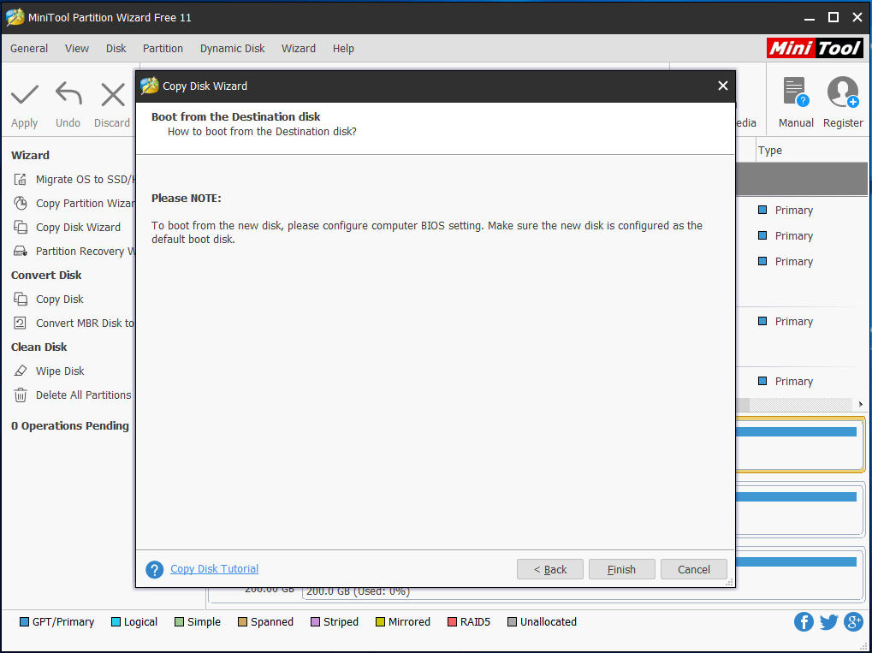This screenshot has height=653, width=872.
Task: Click the Wipe Disk eraser icon
Action: click(21, 371)
